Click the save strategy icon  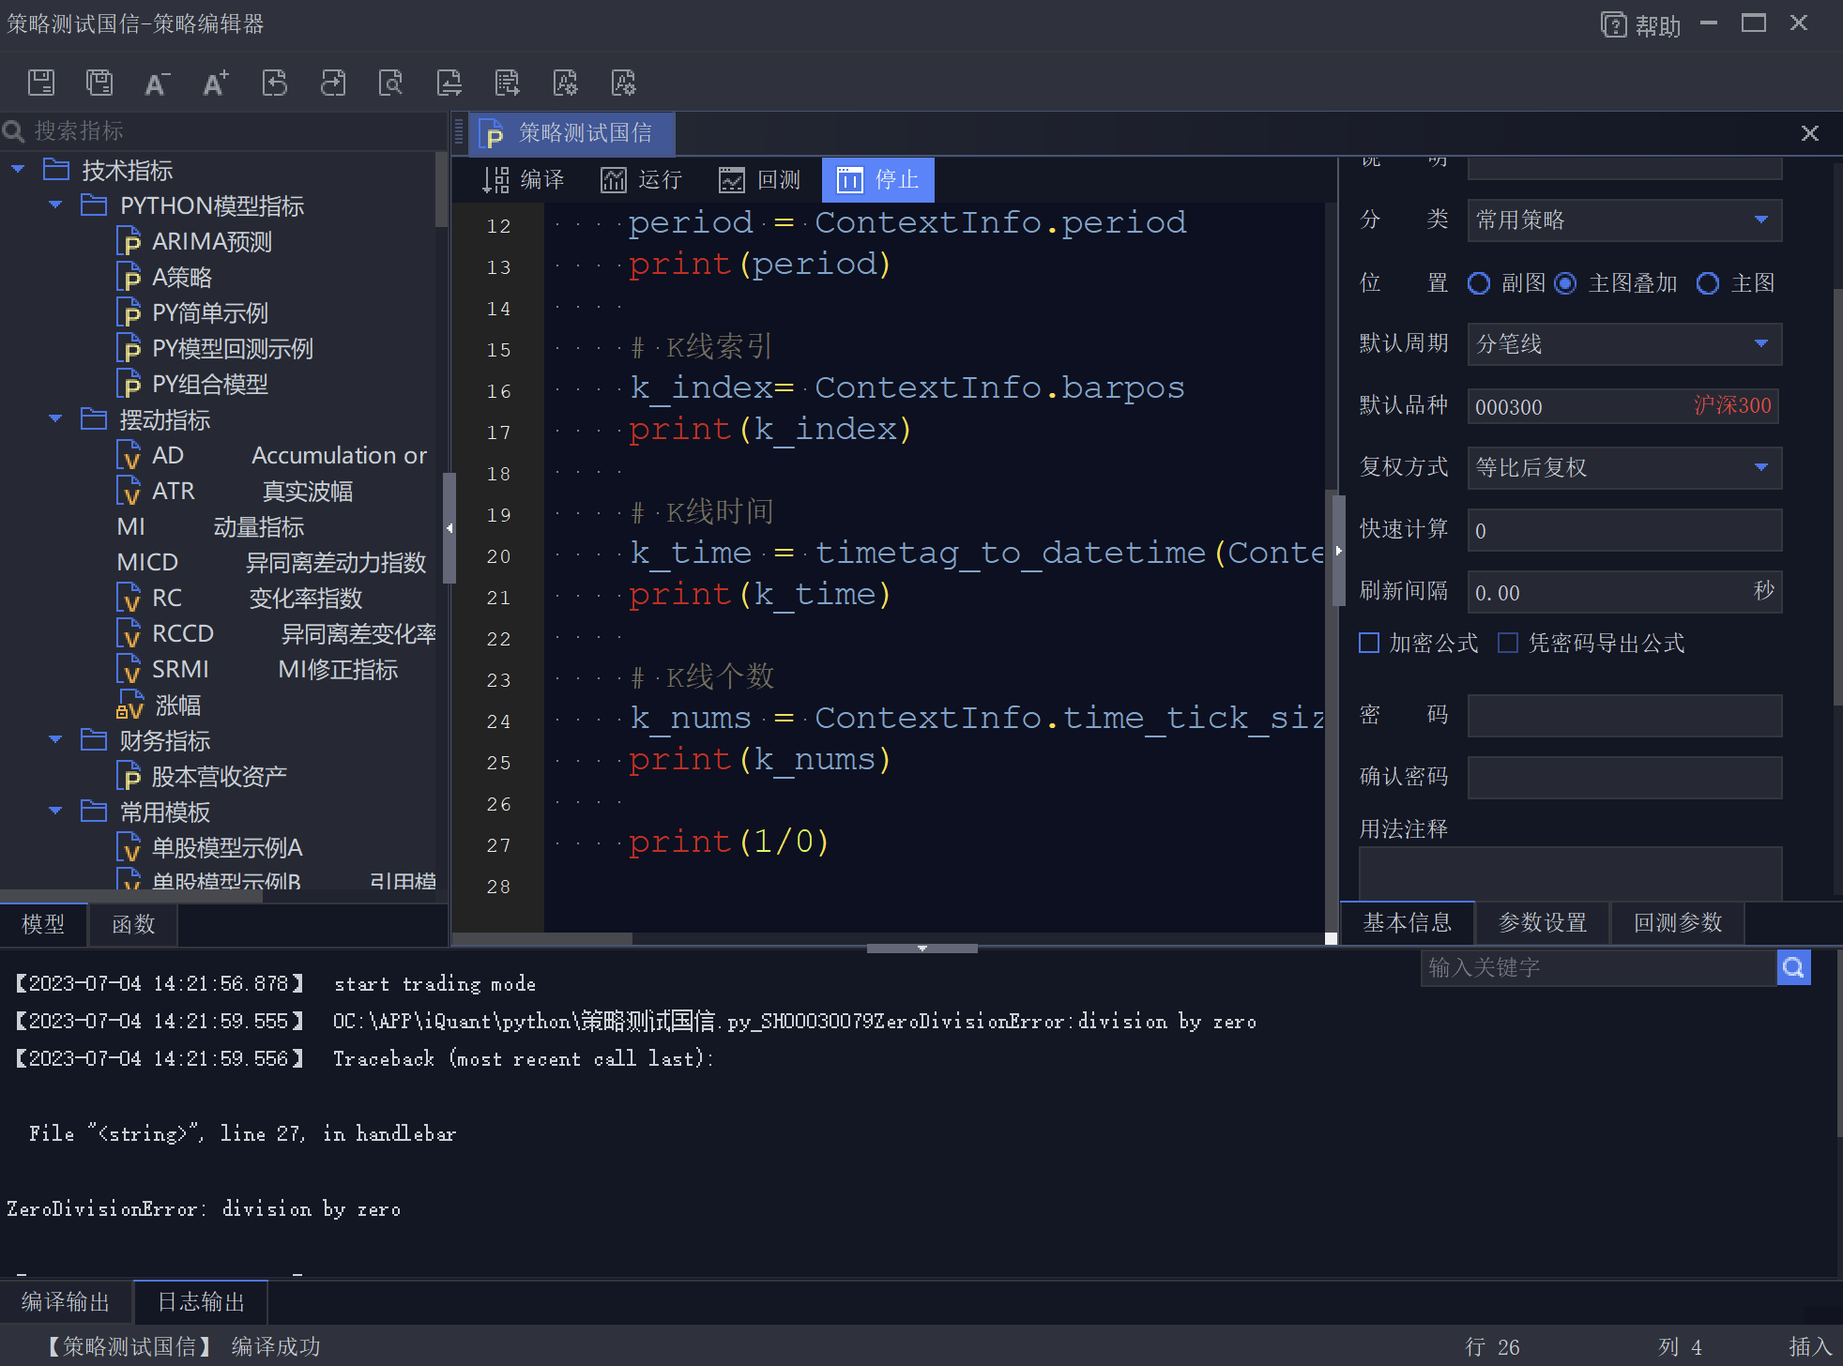click(x=41, y=83)
